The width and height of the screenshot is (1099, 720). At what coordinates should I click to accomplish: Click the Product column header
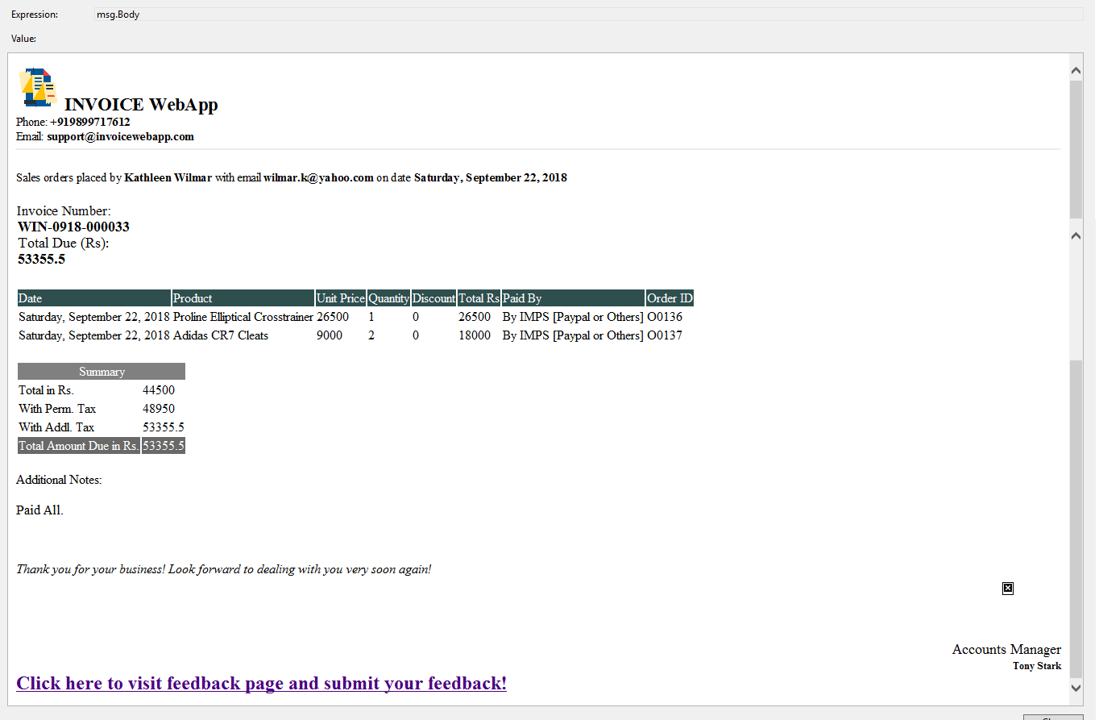243,298
